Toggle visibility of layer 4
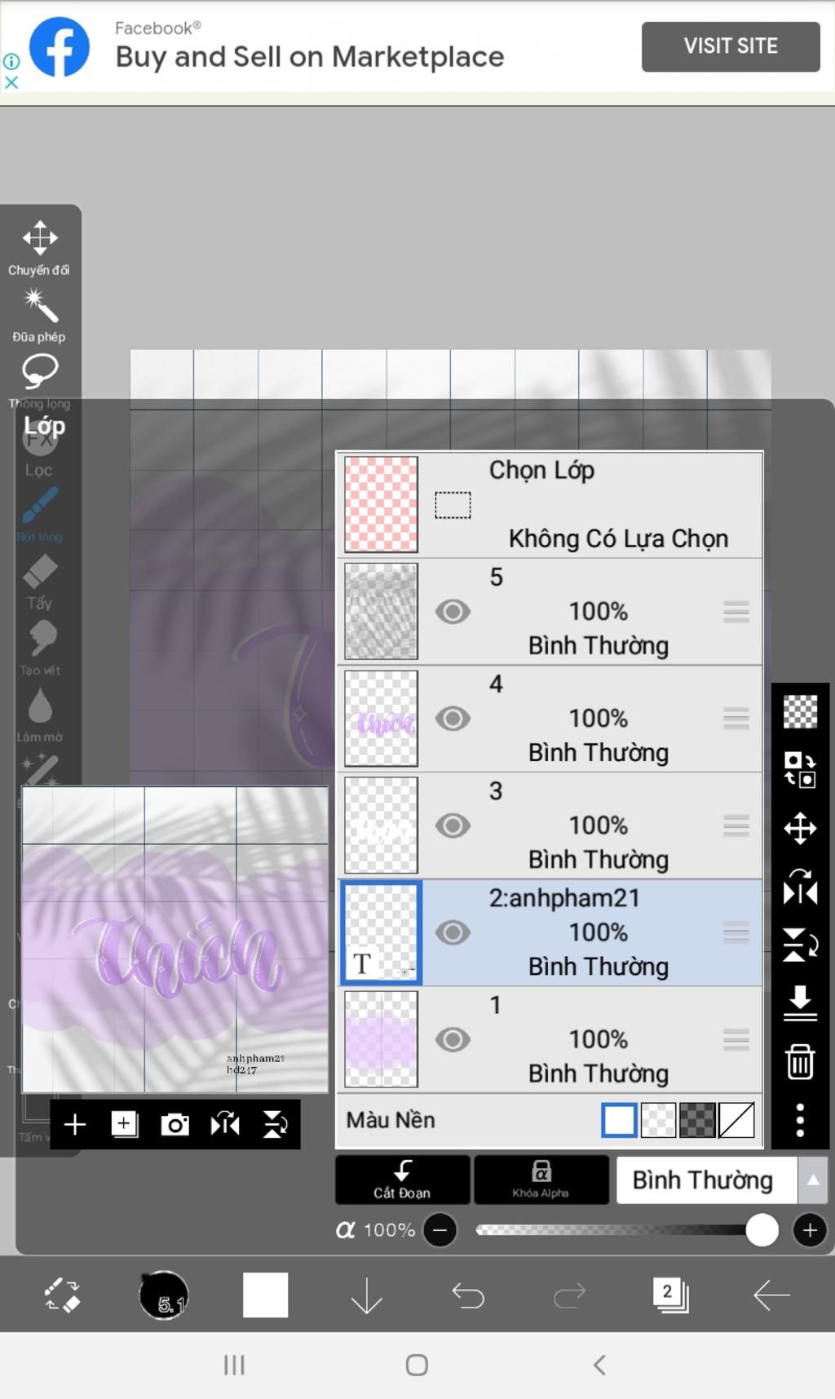Viewport: 835px width, 1399px height. pyautogui.click(x=453, y=719)
